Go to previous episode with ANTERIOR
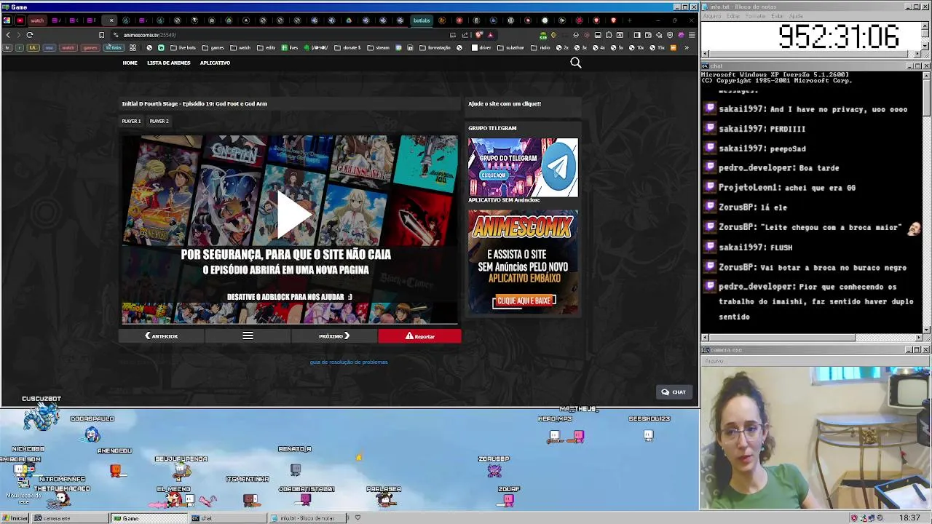 [x=162, y=336]
